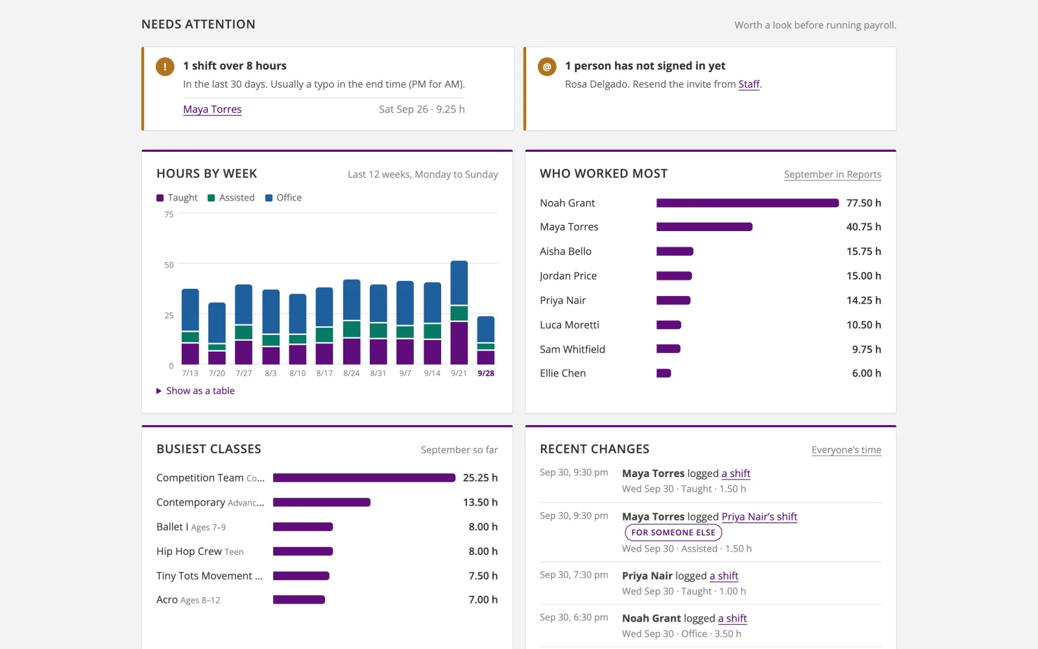Open 'a shift' link logged by Maya Torres
The height and width of the screenshot is (649, 1038).
click(736, 473)
